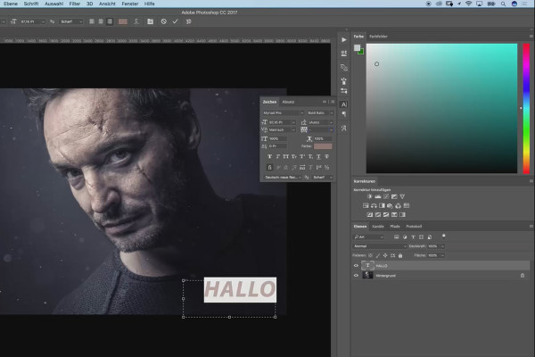Add an Exposure adjustment

coord(394,196)
